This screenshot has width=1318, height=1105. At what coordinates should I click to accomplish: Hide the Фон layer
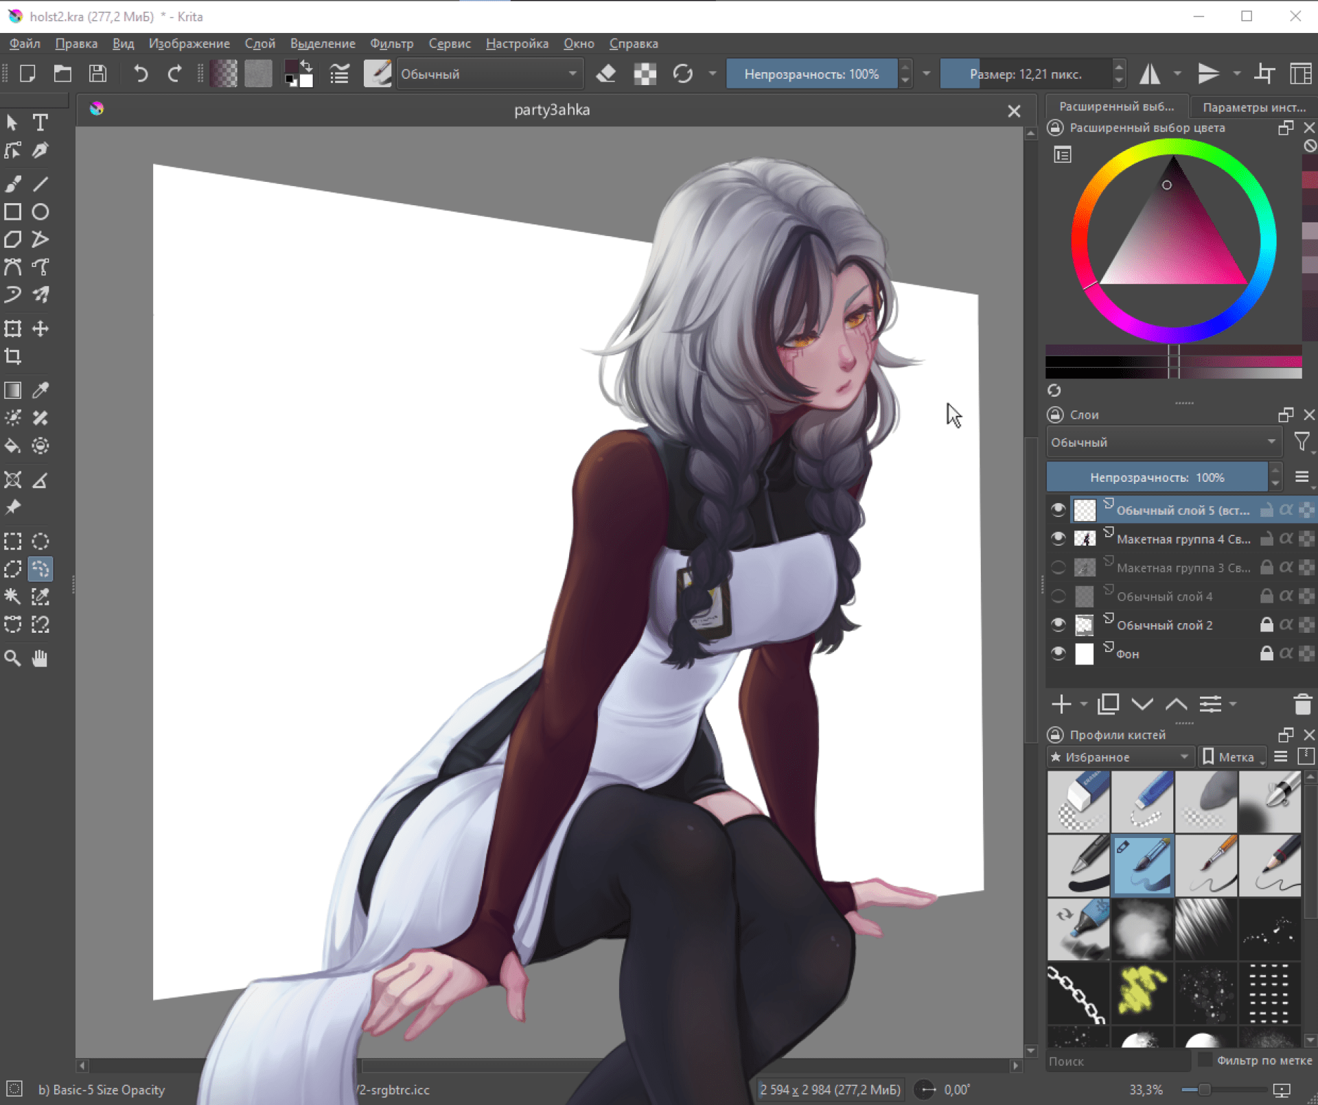click(1058, 653)
